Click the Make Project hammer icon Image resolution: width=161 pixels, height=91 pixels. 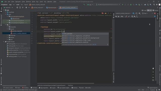84,5
